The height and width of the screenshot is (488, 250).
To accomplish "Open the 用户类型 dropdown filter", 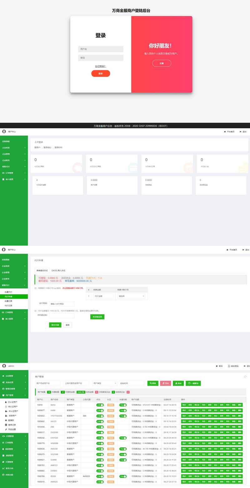I will click(x=105, y=383).
